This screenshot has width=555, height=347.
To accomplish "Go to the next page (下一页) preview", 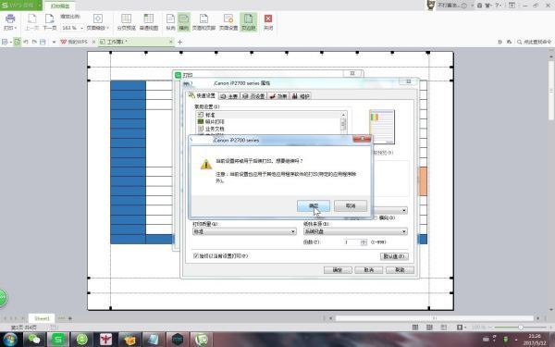I will tap(50, 22).
